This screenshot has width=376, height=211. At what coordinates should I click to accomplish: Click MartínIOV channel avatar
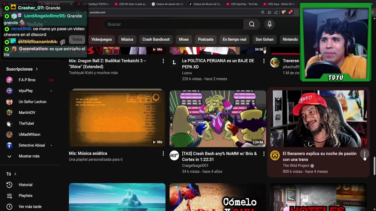pyautogui.click(x=9, y=113)
